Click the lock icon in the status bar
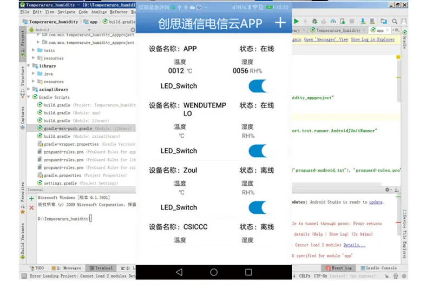 point(387,276)
